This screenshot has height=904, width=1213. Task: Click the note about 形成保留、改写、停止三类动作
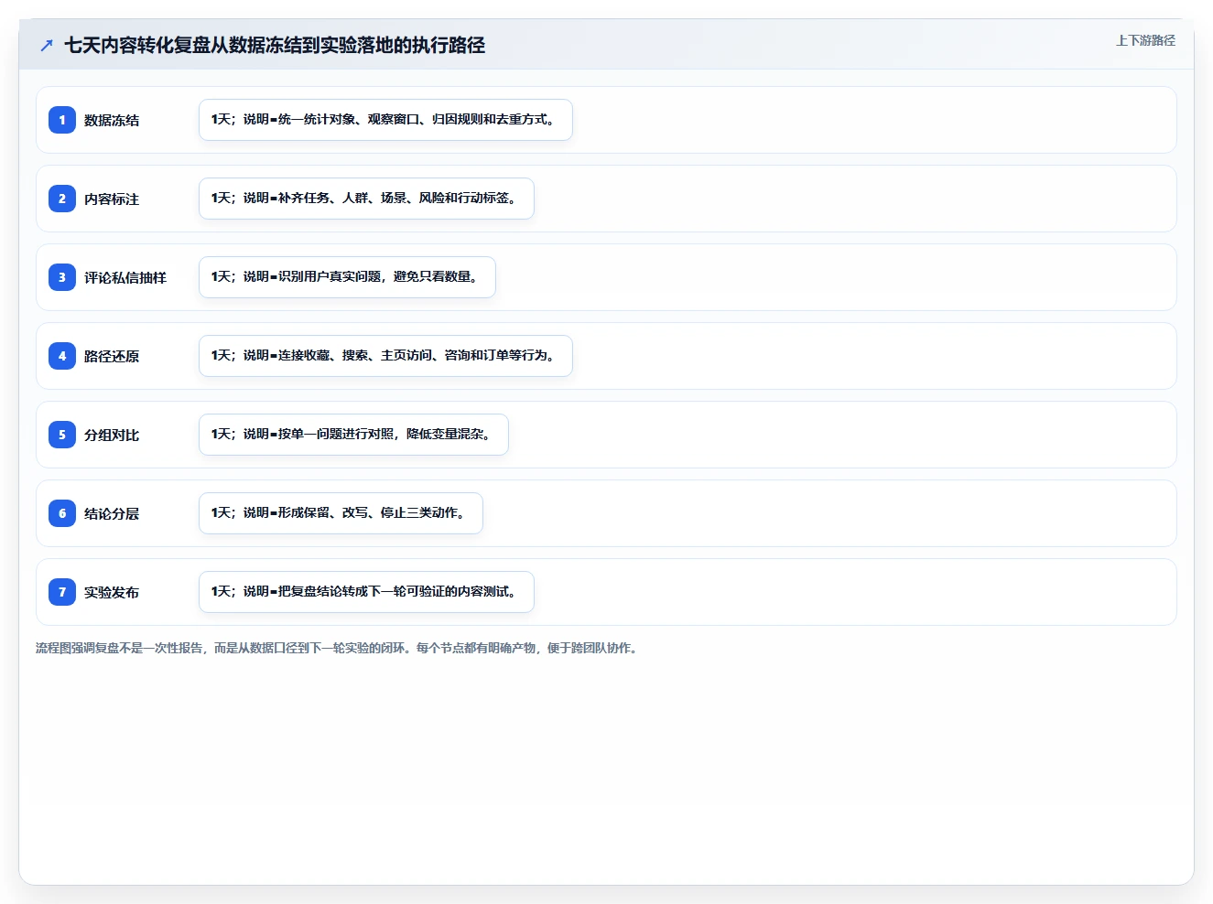click(x=341, y=513)
